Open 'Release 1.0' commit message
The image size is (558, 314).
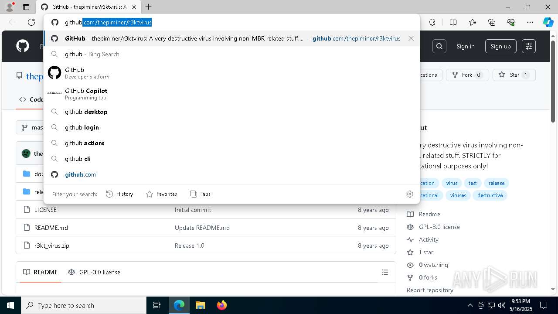[x=190, y=246]
